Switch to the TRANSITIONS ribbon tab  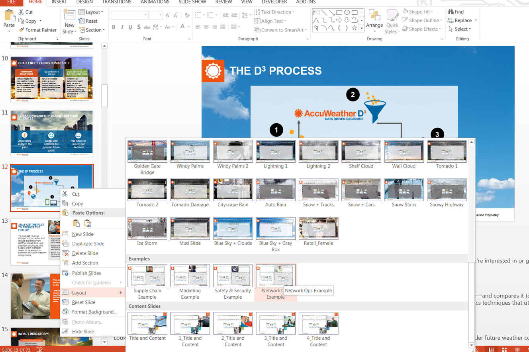pyautogui.click(x=117, y=2)
